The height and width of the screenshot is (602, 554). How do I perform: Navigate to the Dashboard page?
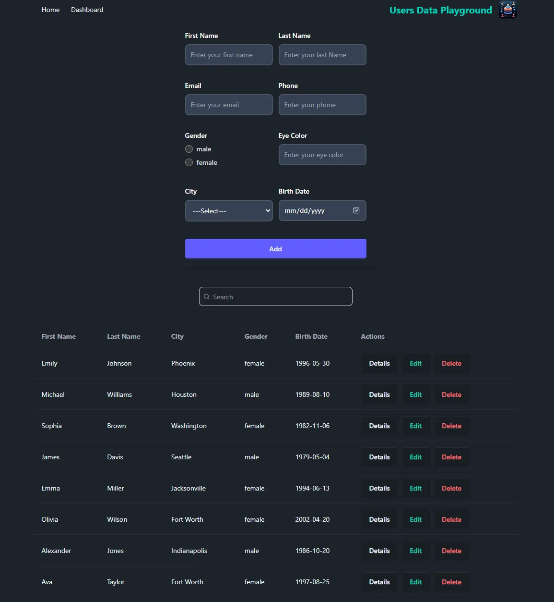(87, 10)
